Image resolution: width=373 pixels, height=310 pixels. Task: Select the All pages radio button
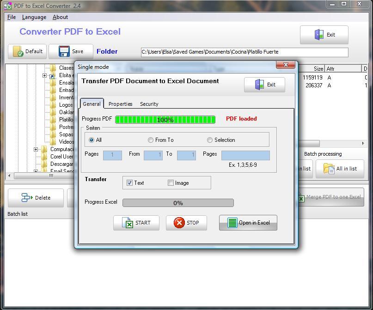click(92, 140)
